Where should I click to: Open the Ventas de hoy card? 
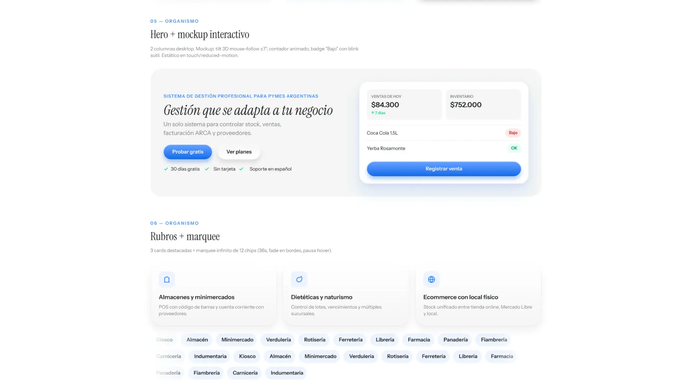[404, 104]
